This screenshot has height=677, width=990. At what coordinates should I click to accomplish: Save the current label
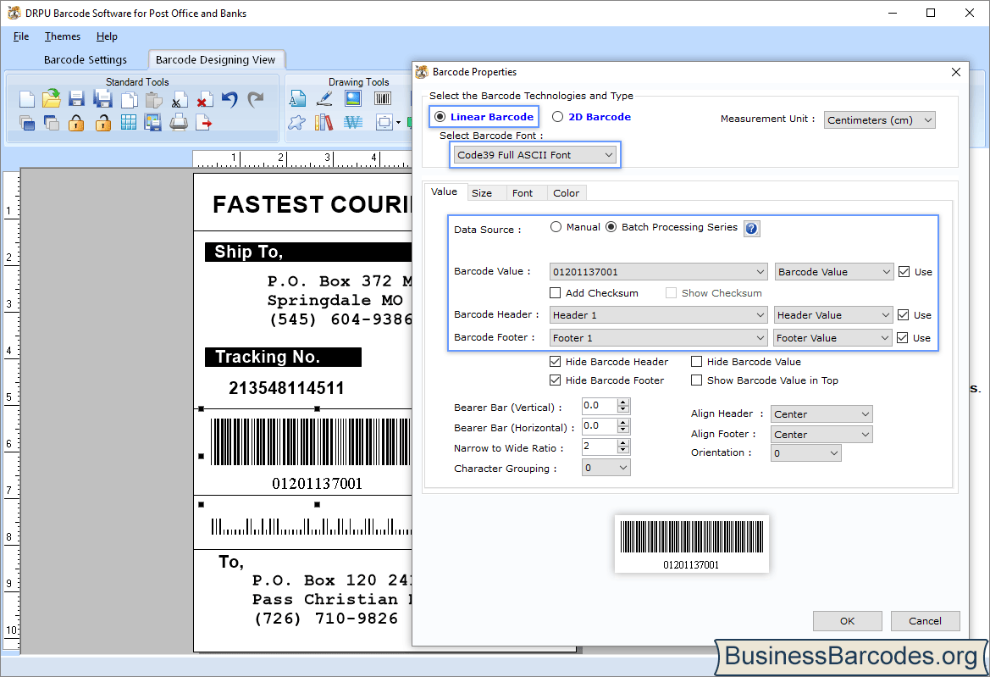tap(76, 99)
